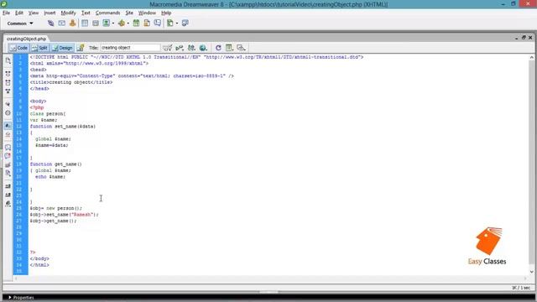Screen dimensions: 537x302
Task: Insert a Comment from the Common bar
Action: (x=158, y=23)
